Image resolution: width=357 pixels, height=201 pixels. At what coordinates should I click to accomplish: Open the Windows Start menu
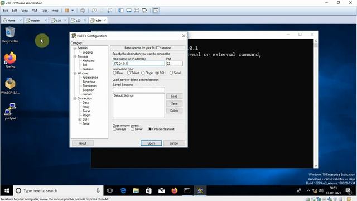pyautogui.click(x=7, y=190)
